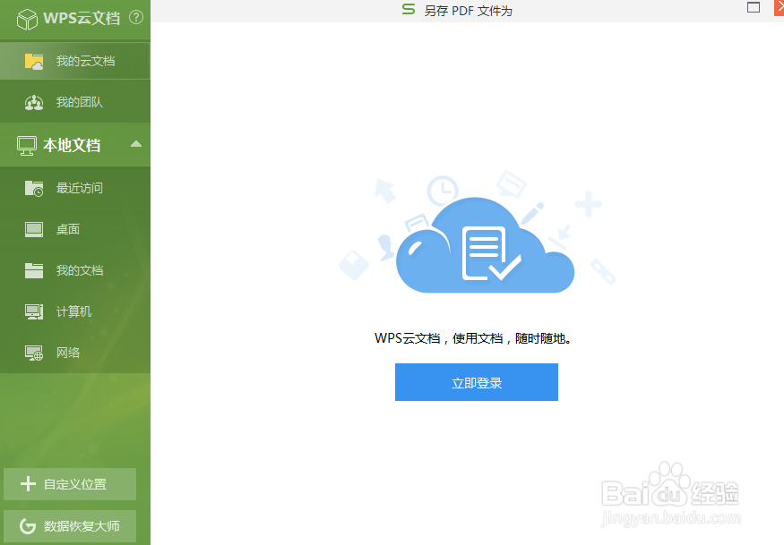
Task: Click the cloud folder icon beside 我的云文档
Action: tap(34, 62)
